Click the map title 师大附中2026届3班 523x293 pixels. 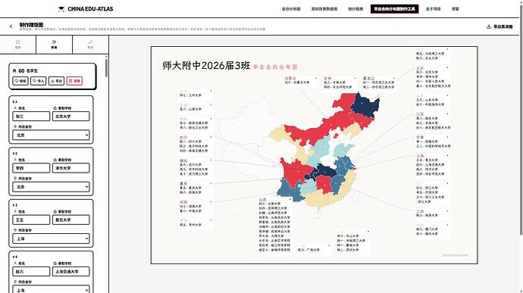(x=206, y=65)
